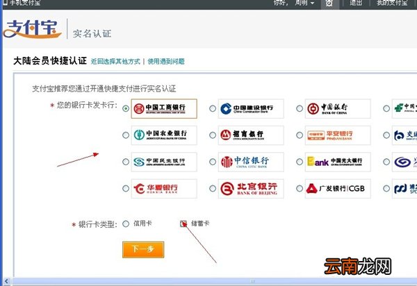Click the 交通银行 logo tile
Viewport: 417px width, 286px height.
(x=404, y=135)
